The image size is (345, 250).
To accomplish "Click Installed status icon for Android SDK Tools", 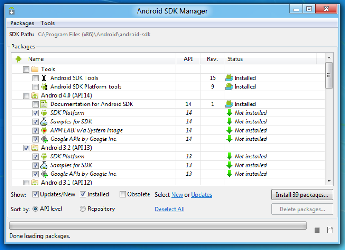I will point(229,78).
